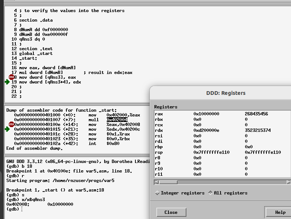The image size is (291, 219).
Task: Select the rbx register row
Action: click(x=222, y=119)
